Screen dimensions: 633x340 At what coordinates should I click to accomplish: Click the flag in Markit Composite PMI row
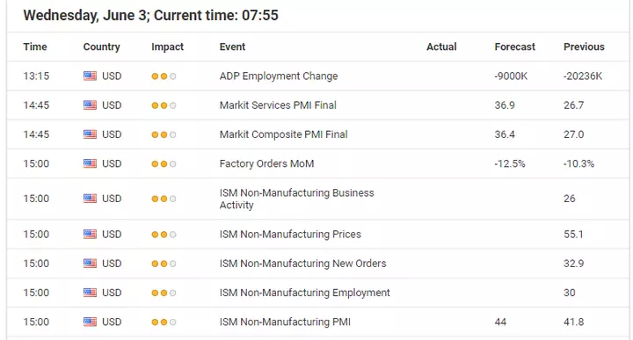click(90, 134)
